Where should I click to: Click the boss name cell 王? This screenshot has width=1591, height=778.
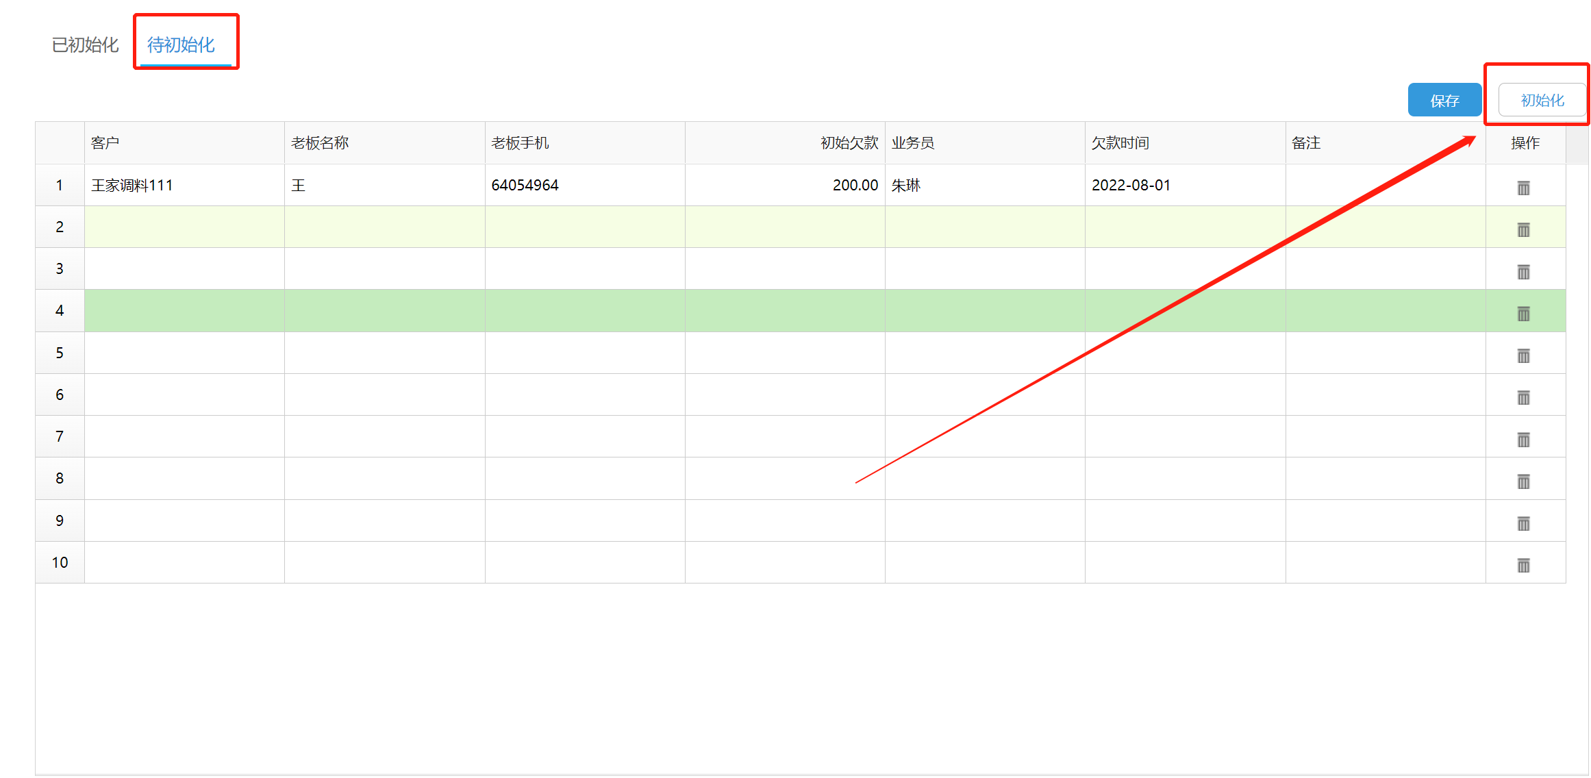pyautogui.click(x=385, y=185)
